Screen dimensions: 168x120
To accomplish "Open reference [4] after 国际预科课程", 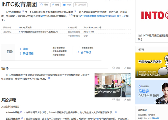I will (x=22, y=118).
